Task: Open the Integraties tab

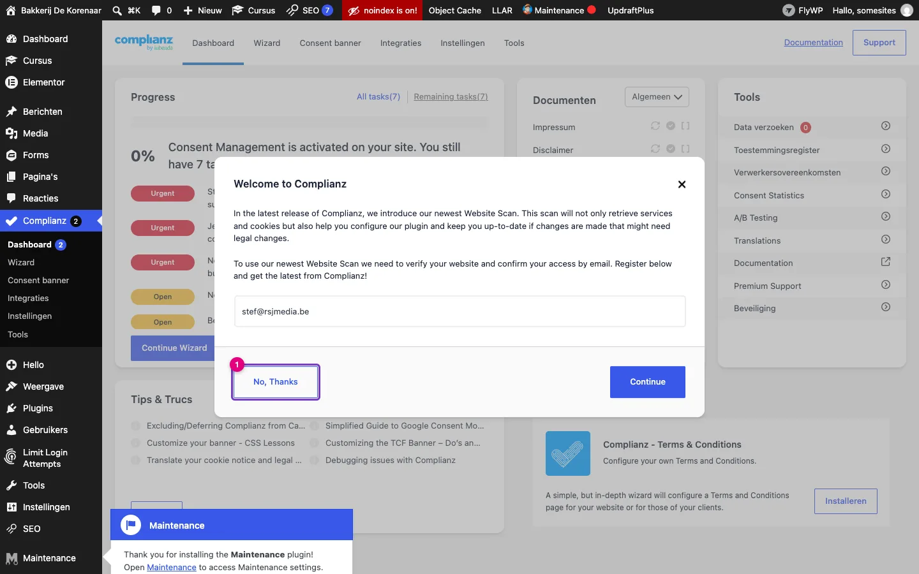Action: [401, 43]
